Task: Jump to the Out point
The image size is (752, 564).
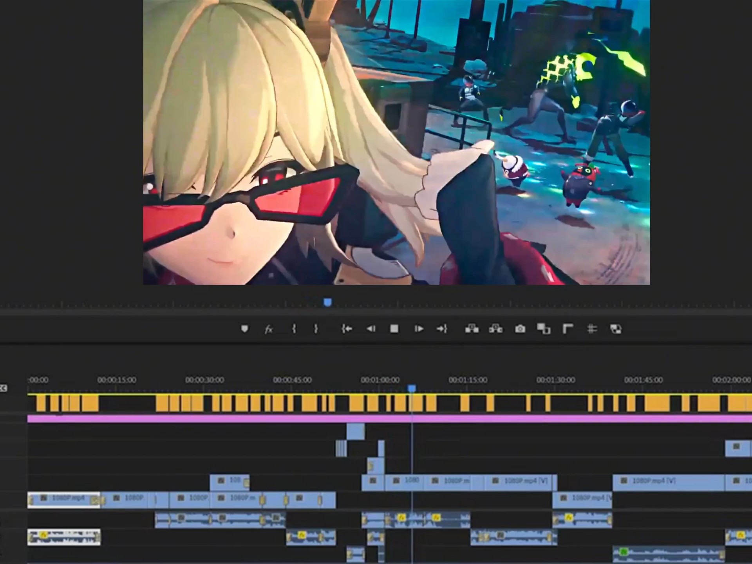Action: coord(442,329)
